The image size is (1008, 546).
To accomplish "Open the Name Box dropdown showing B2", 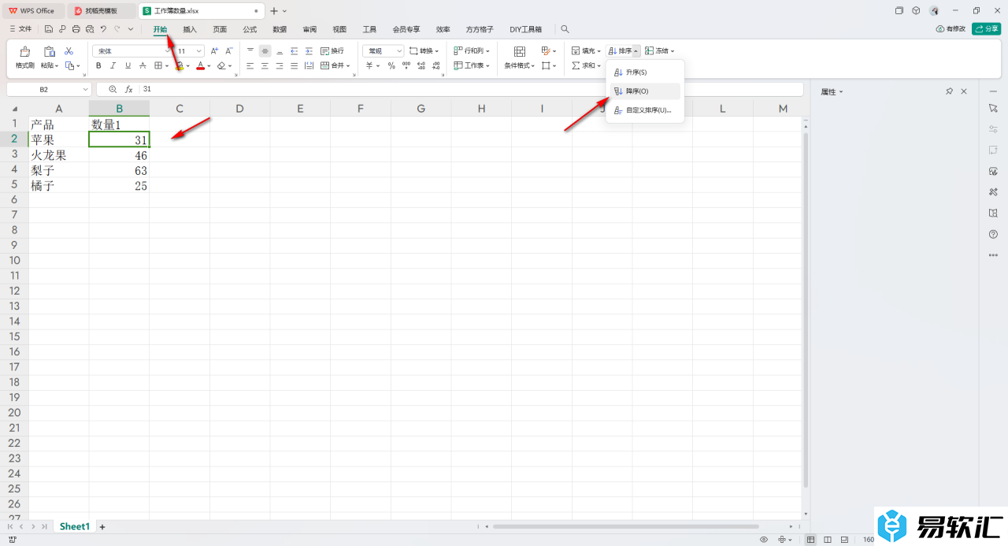I will 86,90.
